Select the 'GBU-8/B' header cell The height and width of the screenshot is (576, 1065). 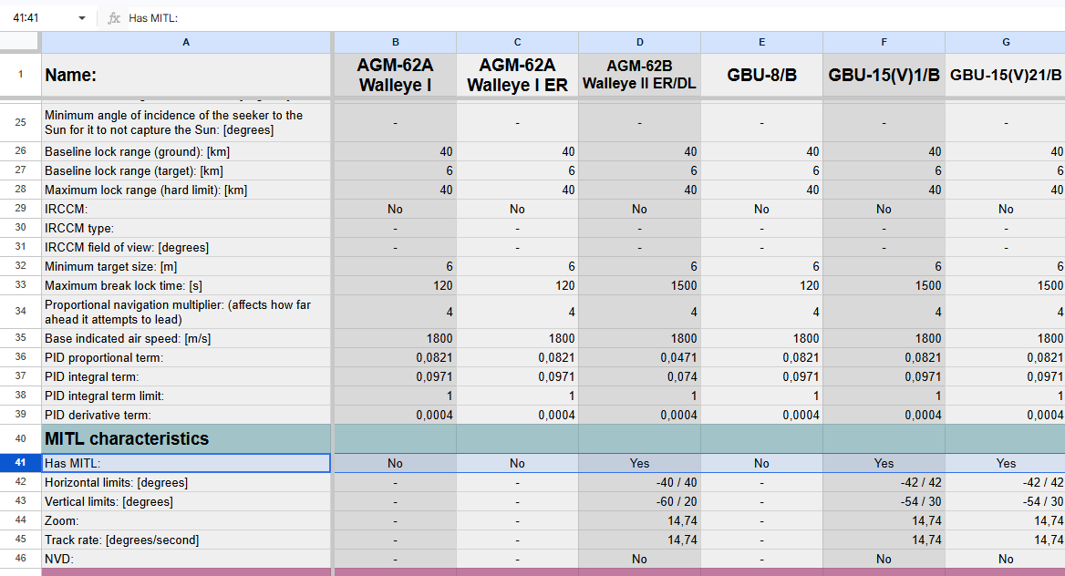pos(762,75)
